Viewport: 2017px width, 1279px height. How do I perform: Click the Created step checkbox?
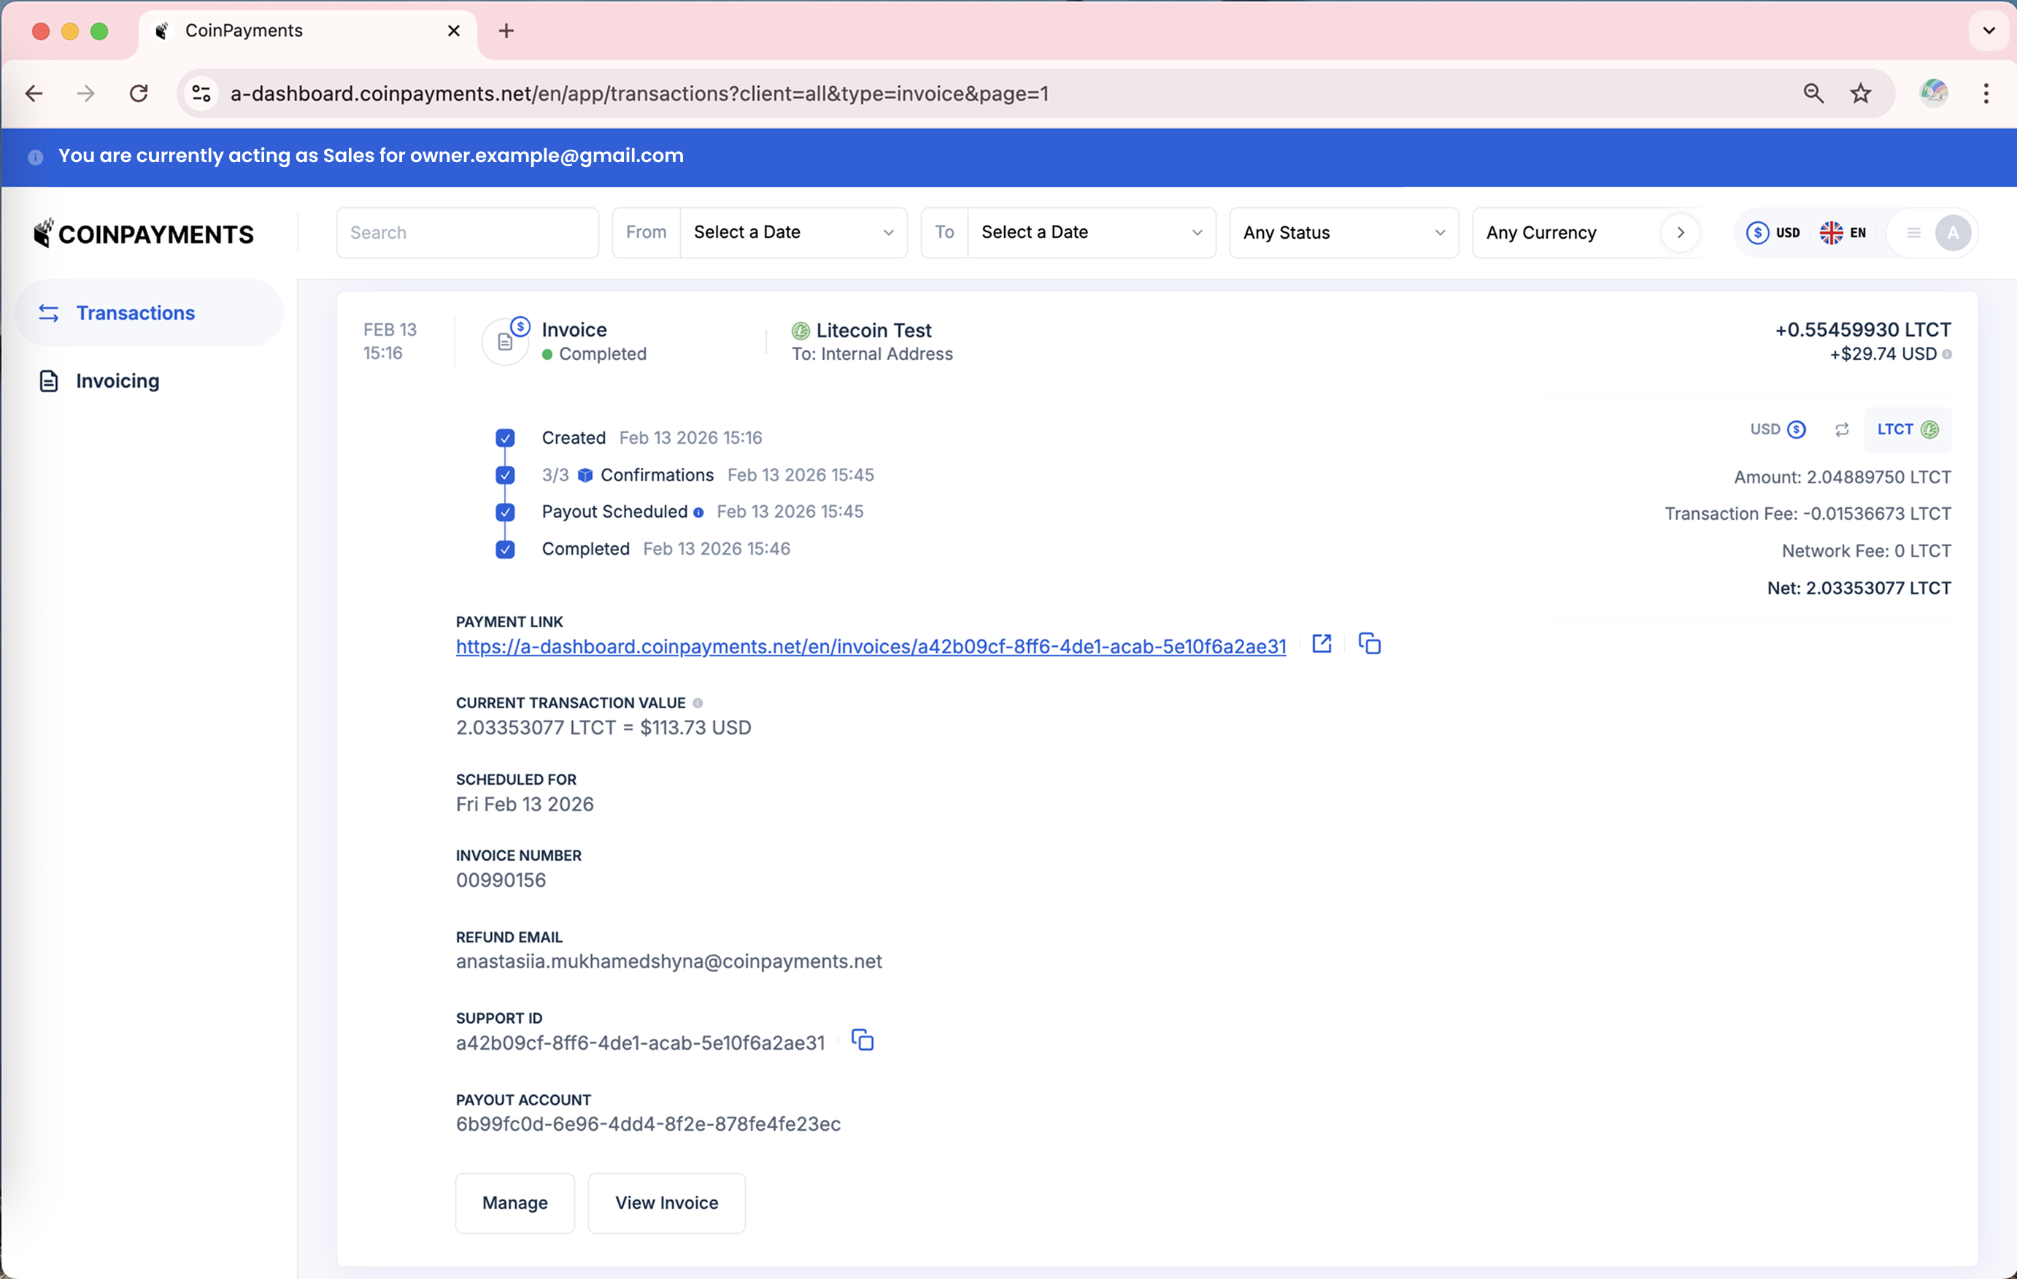505,437
